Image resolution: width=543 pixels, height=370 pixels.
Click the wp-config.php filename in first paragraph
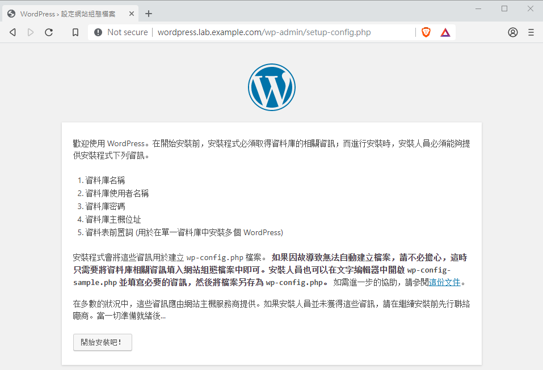point(214,258)
